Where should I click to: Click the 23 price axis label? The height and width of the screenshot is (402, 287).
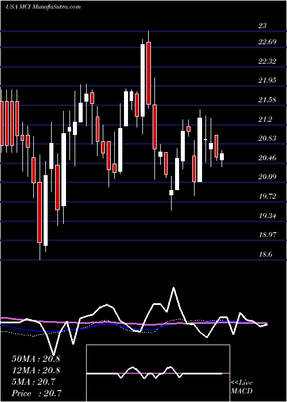(262, 26)
